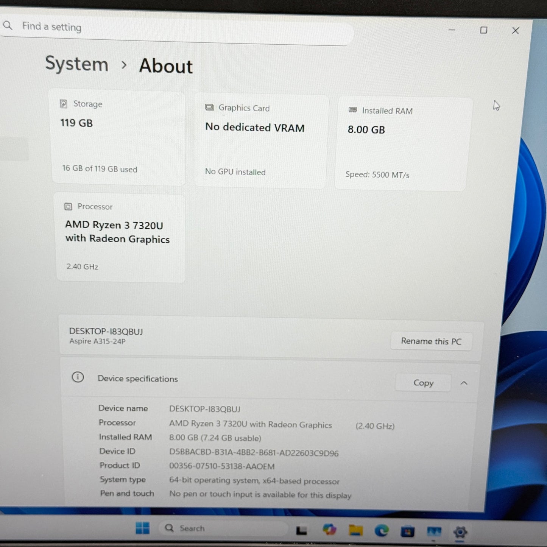Click the CPU icon on the Processor card
The image size is (547, 547).
(68, 206)
